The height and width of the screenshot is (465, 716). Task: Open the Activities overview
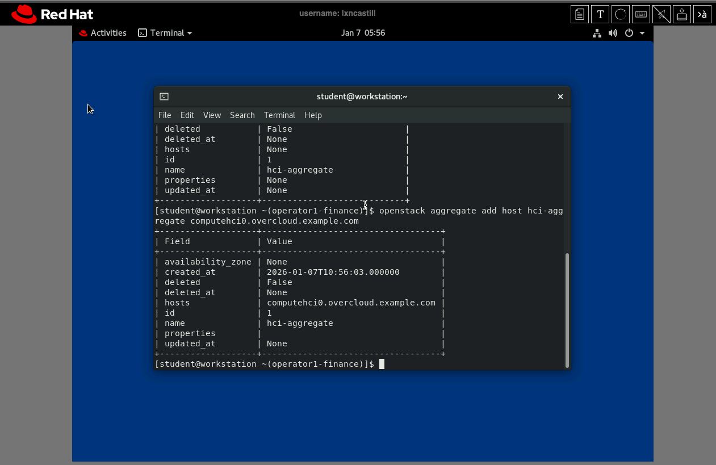pos(103,33)
